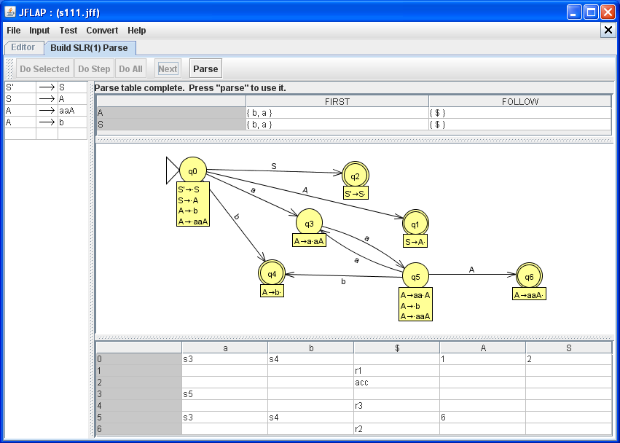620x443 pixels.
Task: Select the q4 final state
Action: (272, 274)
